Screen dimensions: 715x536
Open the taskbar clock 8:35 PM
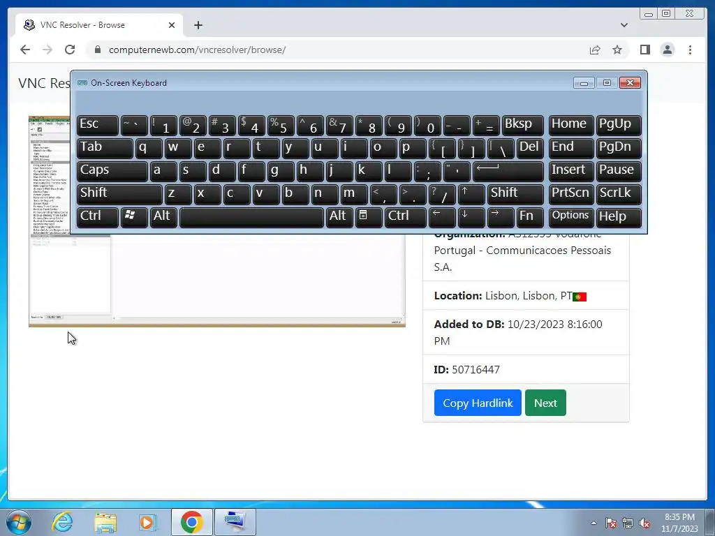point(679,523)
